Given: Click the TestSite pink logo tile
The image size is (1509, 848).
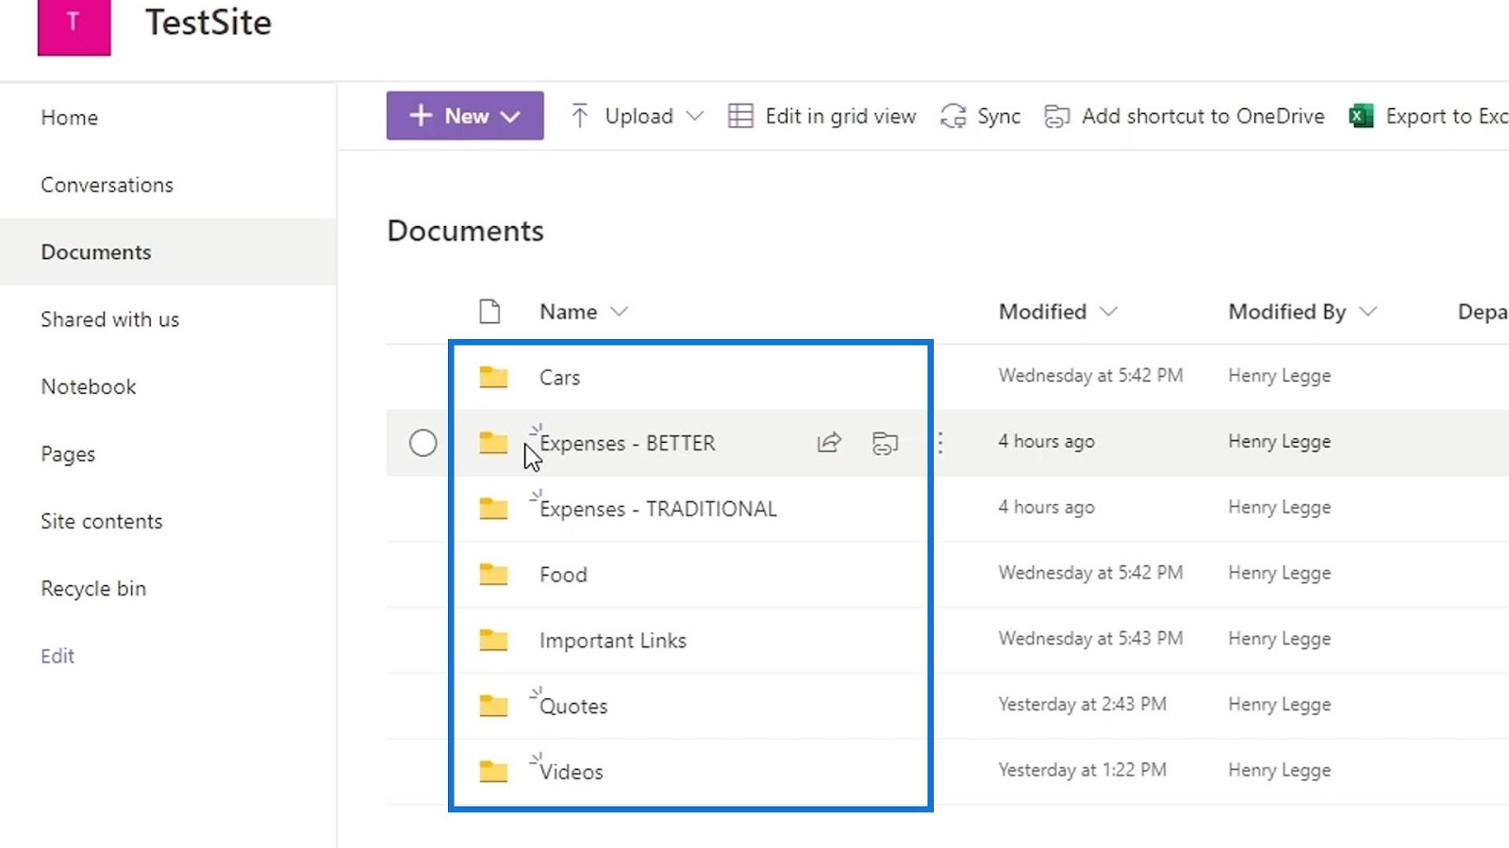Looking at the screenshot, I should (74, 27).
